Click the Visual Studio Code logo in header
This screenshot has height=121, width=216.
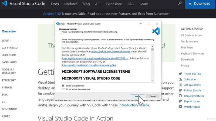pyautogui.click(x=4, y=3)
